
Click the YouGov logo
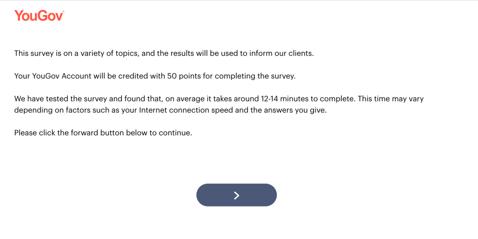[x=39, y=16]
